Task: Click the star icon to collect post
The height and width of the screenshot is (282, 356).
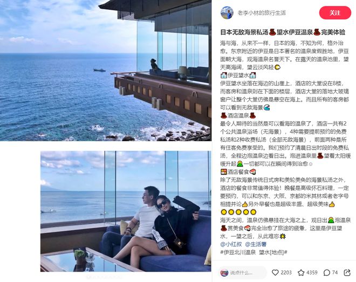Action: click(x=301, y=272)
